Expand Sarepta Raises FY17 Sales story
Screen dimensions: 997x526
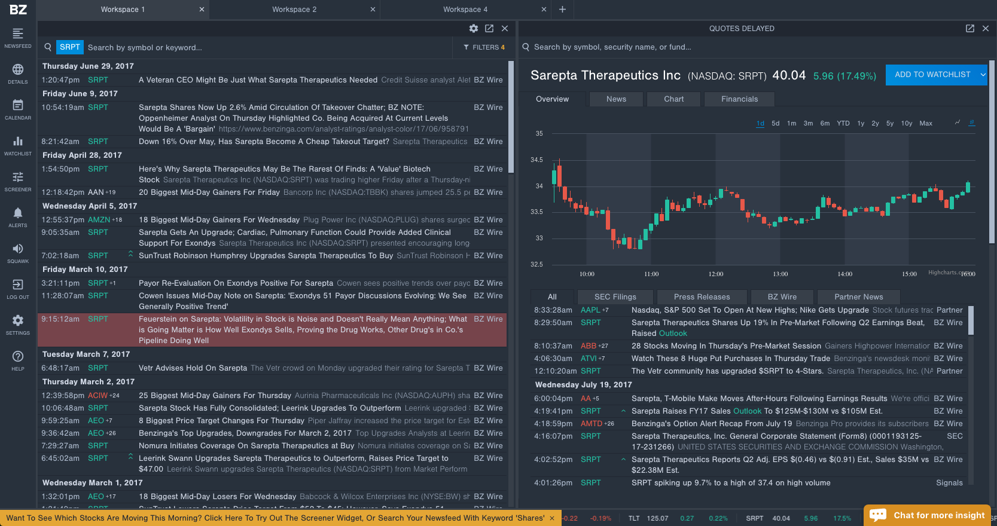pos(624,411)
